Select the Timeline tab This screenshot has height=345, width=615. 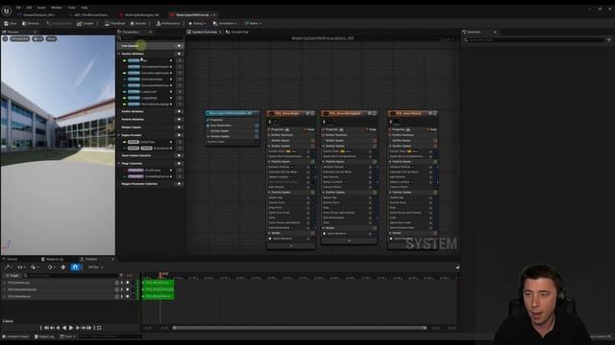click(x=88, y=259)
